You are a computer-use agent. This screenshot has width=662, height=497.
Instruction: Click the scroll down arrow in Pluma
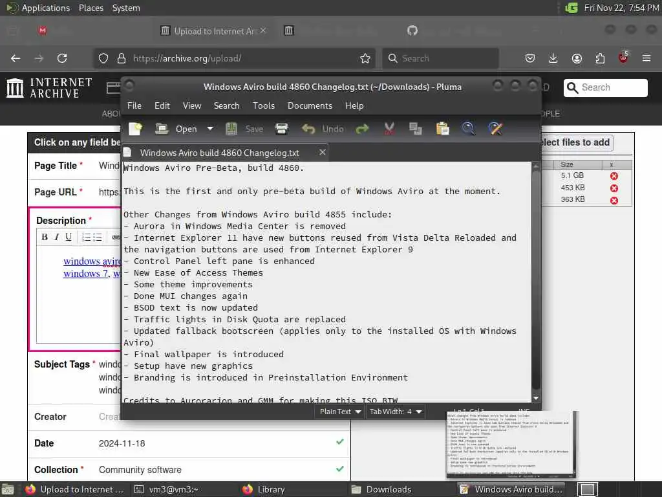536,398
